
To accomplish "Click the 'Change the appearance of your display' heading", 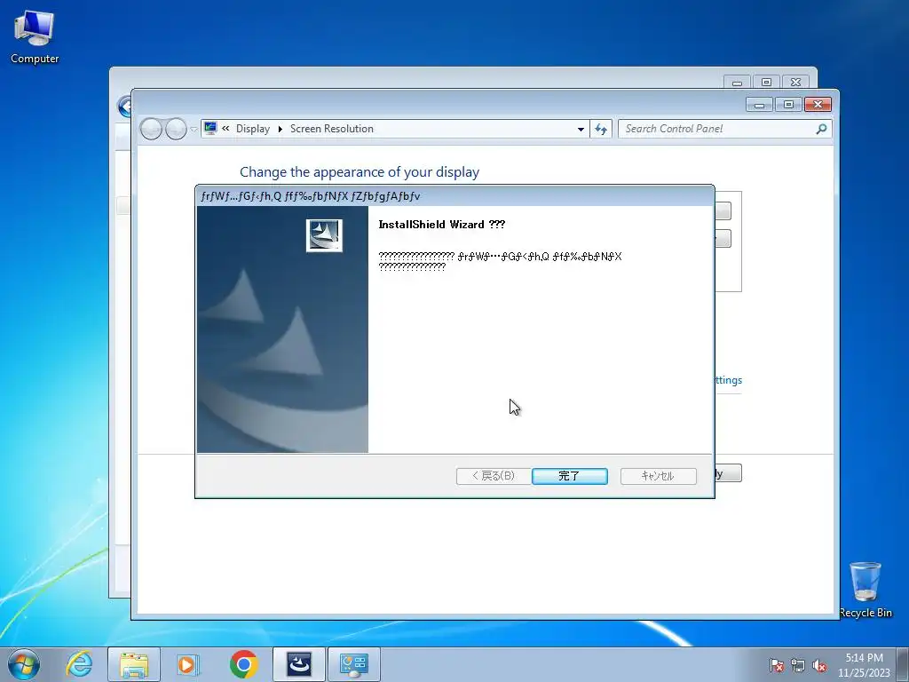I will tap(360, 172).
